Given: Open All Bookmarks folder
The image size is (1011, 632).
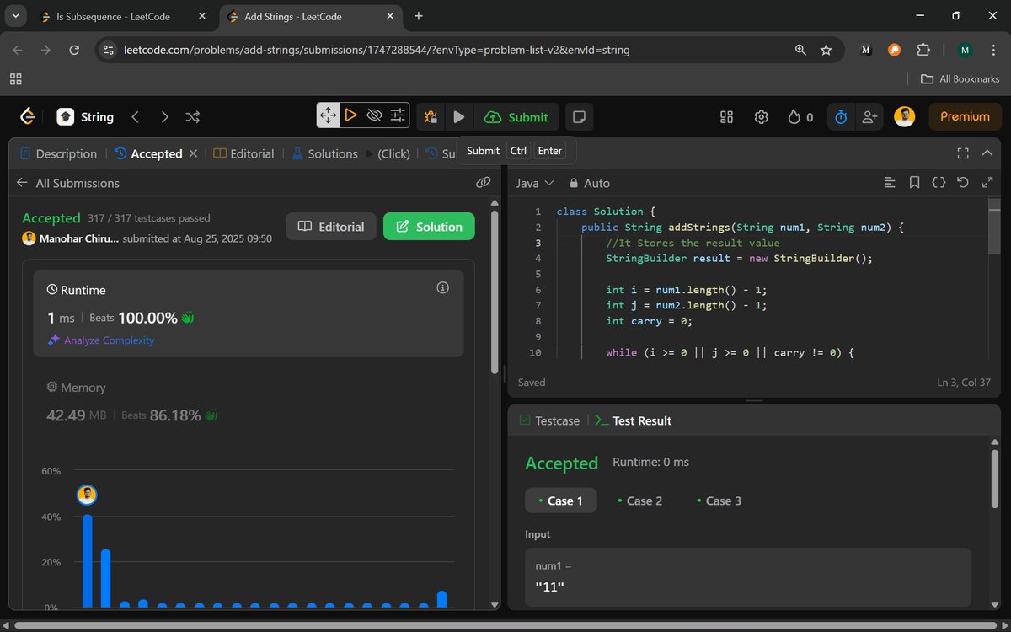Looking at the screenshot, I should (960, 78).
